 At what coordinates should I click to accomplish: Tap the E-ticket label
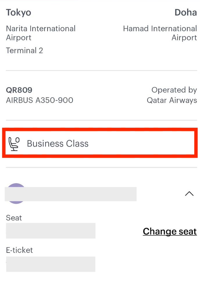click(x=19, y=250)
